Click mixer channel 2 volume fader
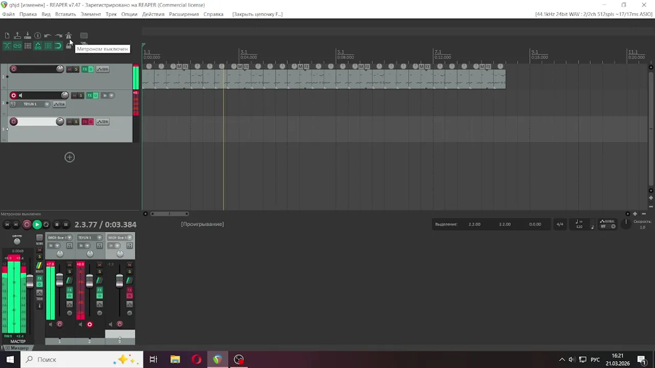The height and width of the screenshot is (368, 655). 90,281
